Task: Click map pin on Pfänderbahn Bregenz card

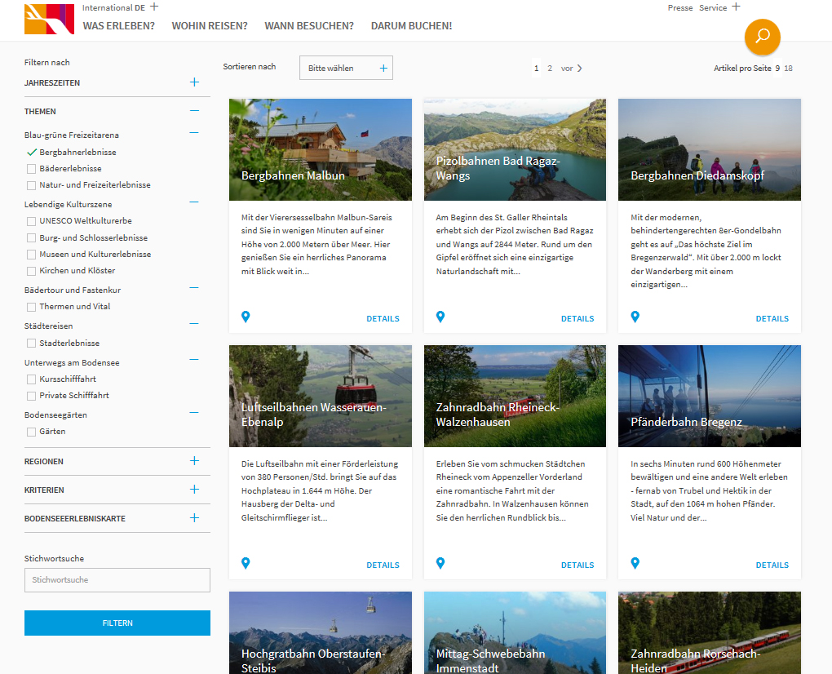Action: coord(635,563)
